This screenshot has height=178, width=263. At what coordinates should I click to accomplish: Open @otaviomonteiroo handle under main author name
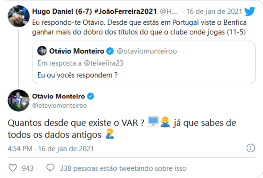pyautogui.click(x=59, y=105)
